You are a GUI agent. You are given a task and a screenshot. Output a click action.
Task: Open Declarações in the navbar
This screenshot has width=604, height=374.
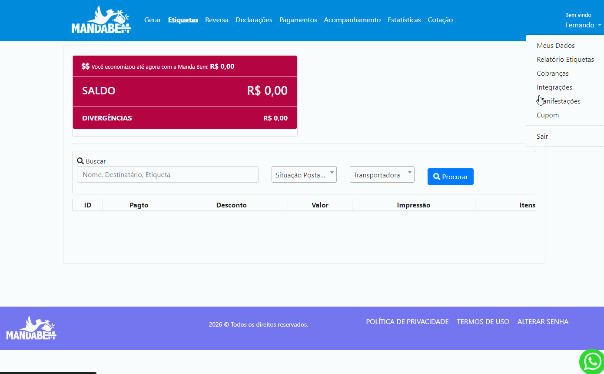click(x=254, y=20)
